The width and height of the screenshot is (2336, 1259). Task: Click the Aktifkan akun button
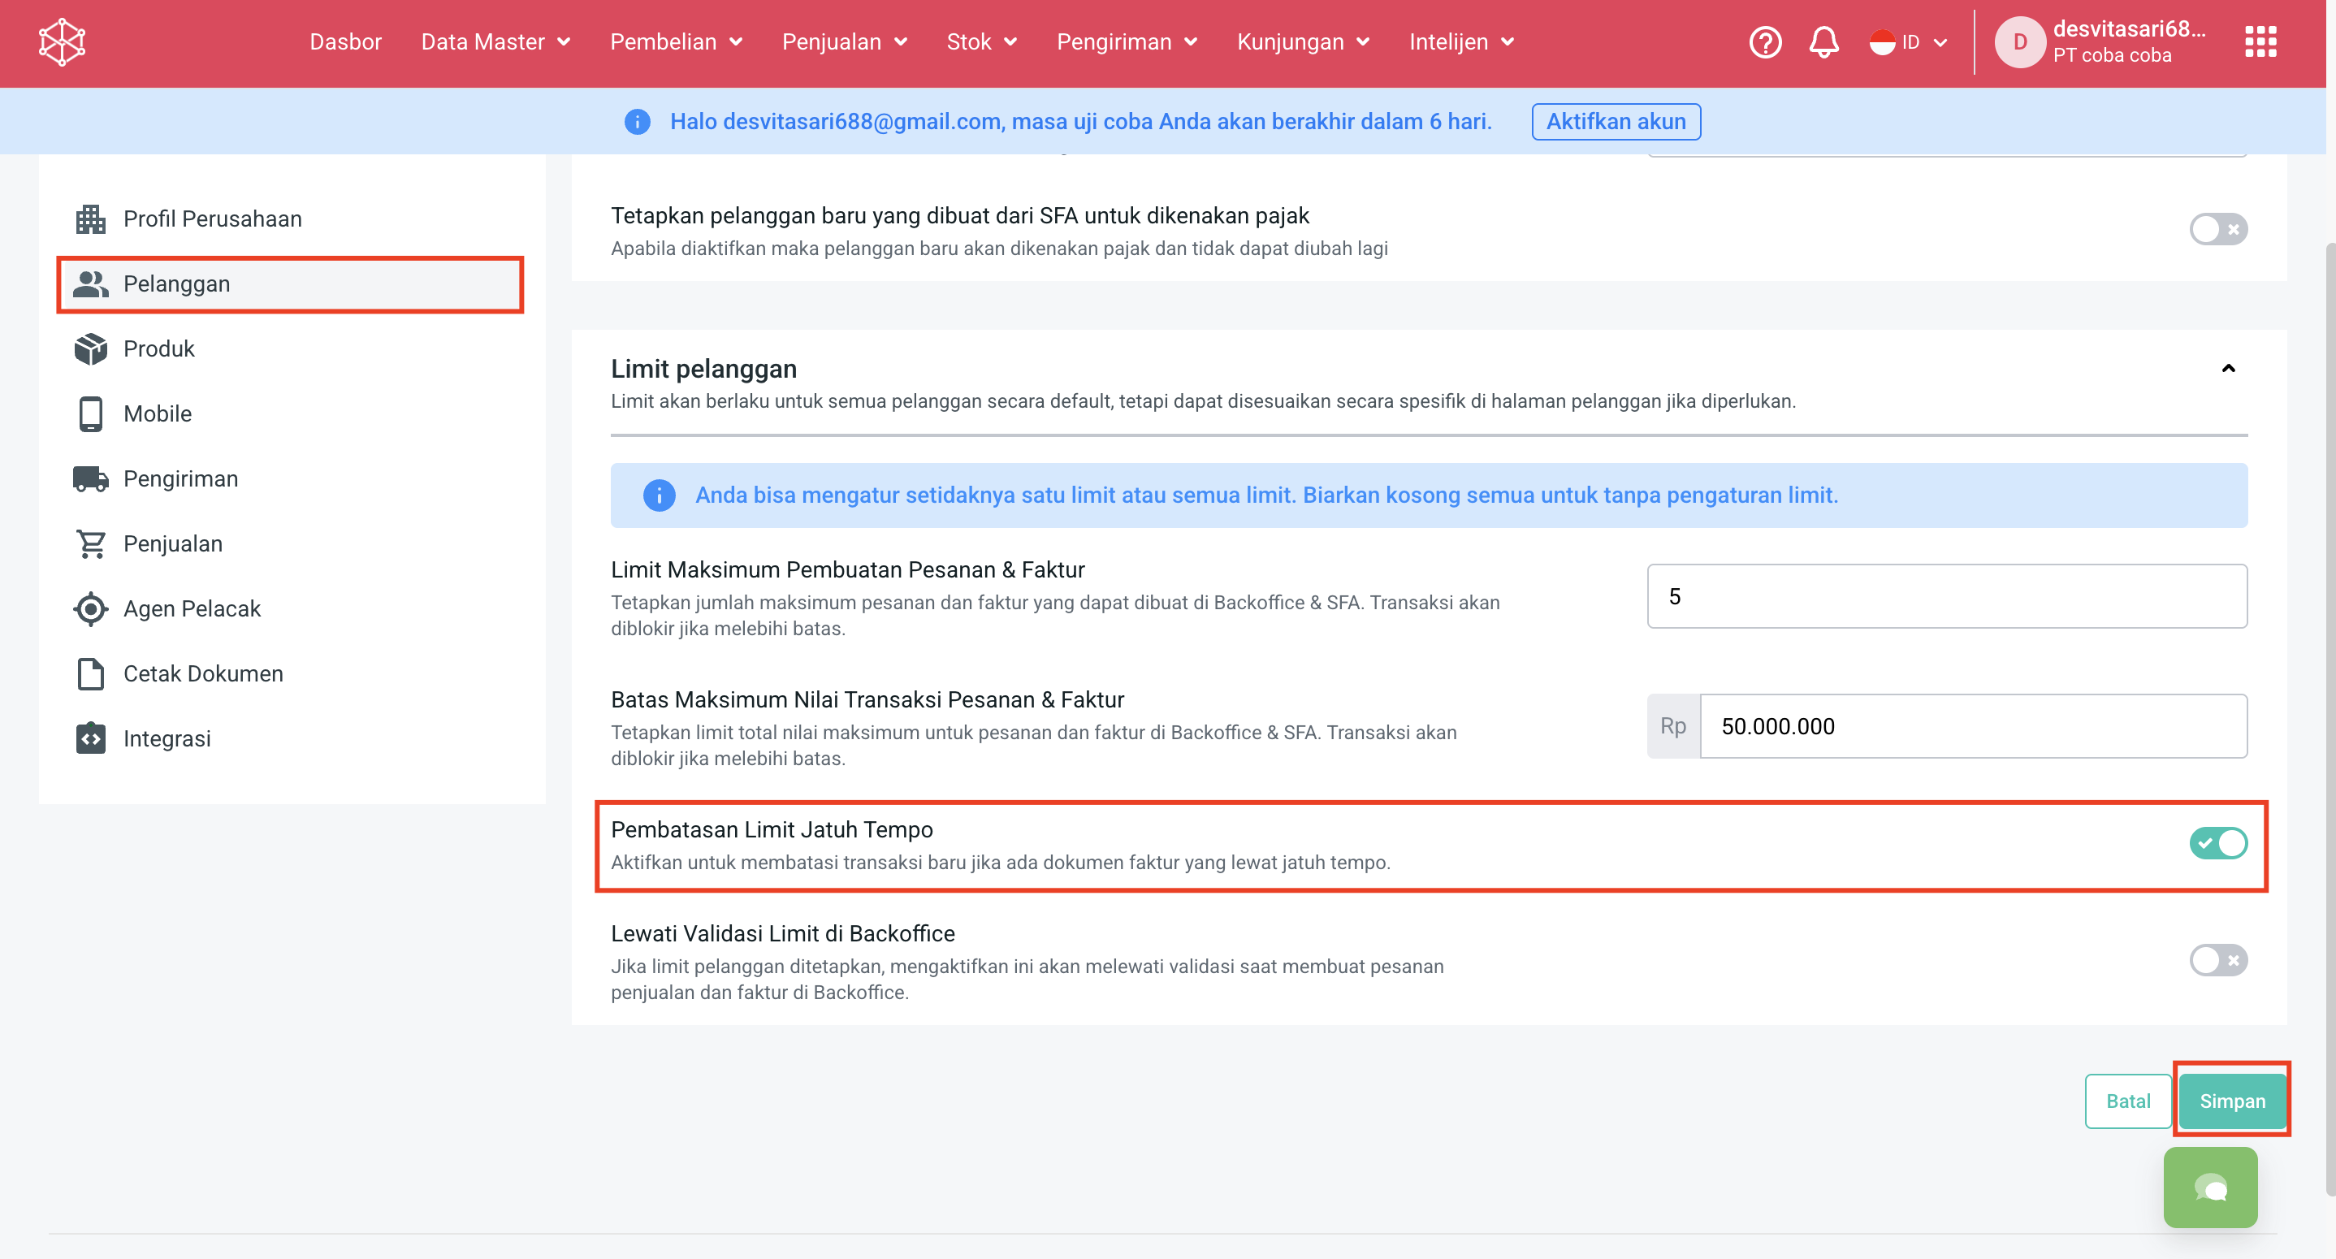1615,122
